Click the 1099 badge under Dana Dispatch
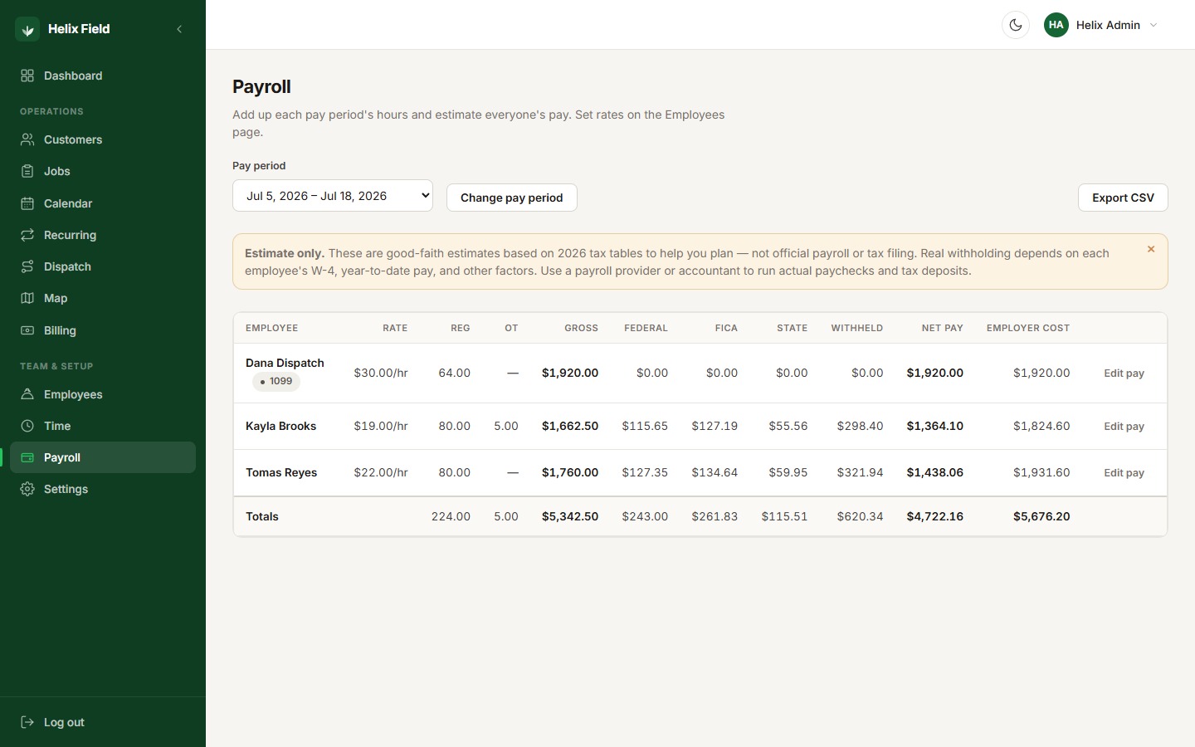The width and height of the screenshot is (1195, 747). click(x=276, y=382)
